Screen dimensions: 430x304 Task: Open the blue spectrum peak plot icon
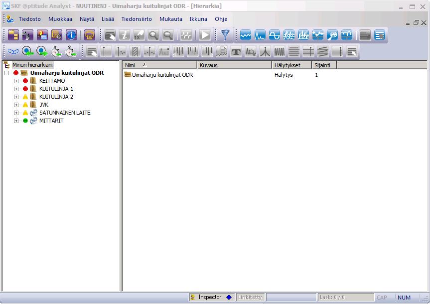coord(260,35)
